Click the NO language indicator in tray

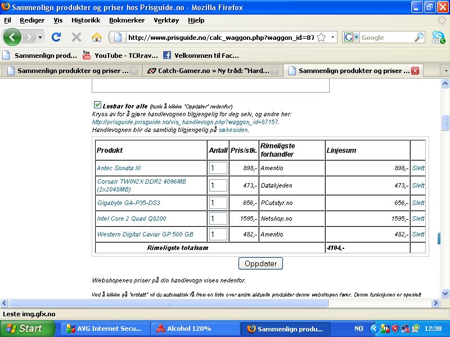358,329
